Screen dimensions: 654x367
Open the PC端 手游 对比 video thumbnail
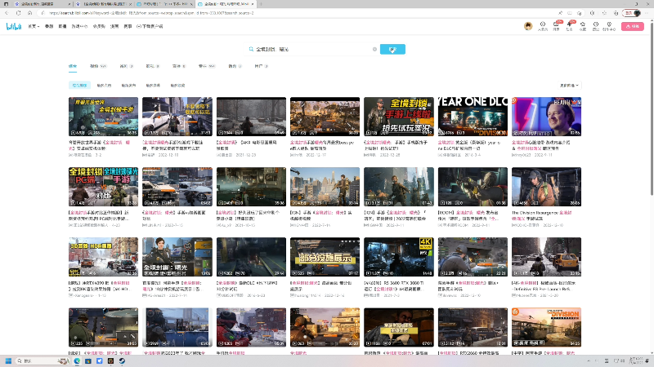104,187
